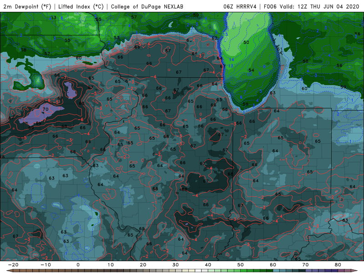Click the "Lifted Index (°C)" title text

tap(81, 6)
